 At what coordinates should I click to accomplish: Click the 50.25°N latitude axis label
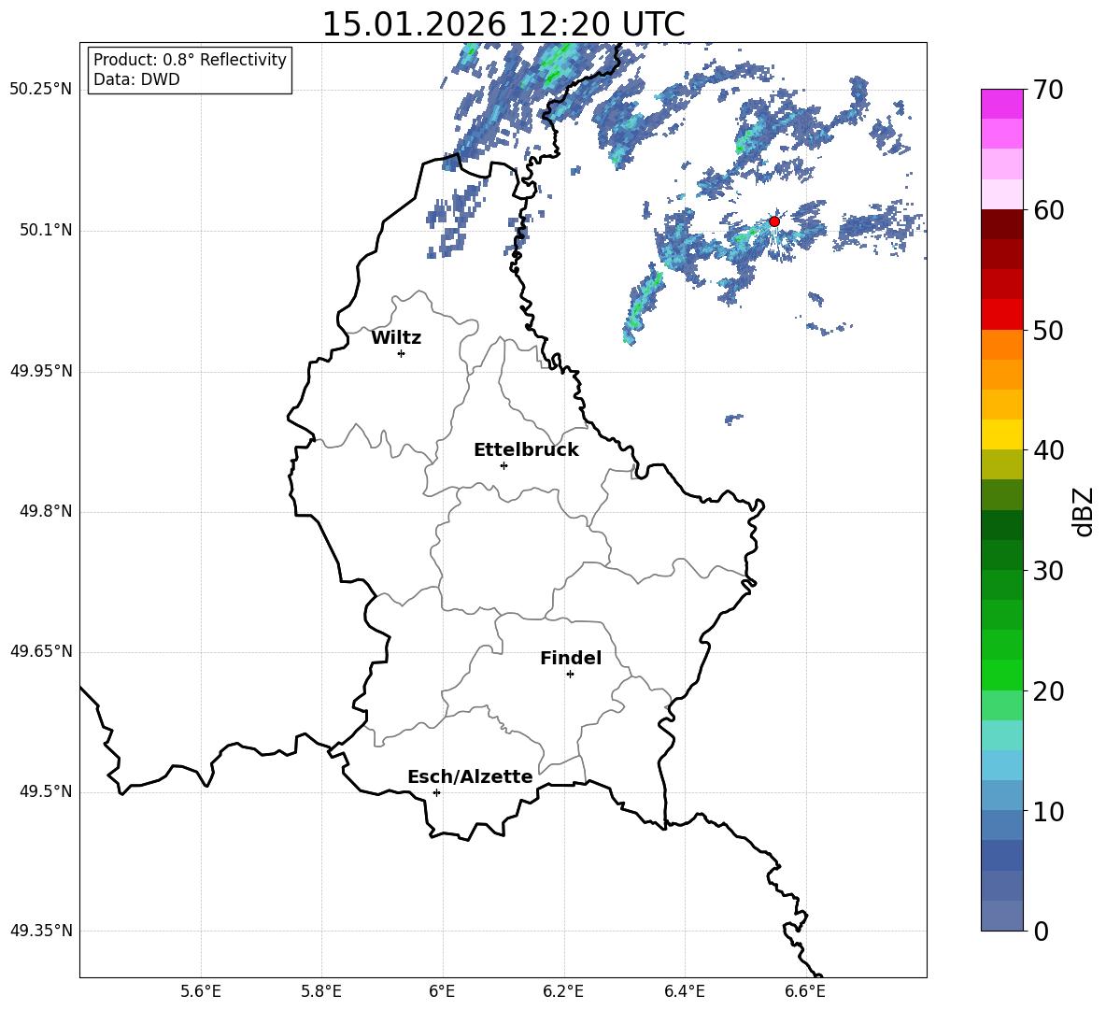(x=41, y=90)
